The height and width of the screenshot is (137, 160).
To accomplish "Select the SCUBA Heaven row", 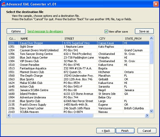I will 78,112.
